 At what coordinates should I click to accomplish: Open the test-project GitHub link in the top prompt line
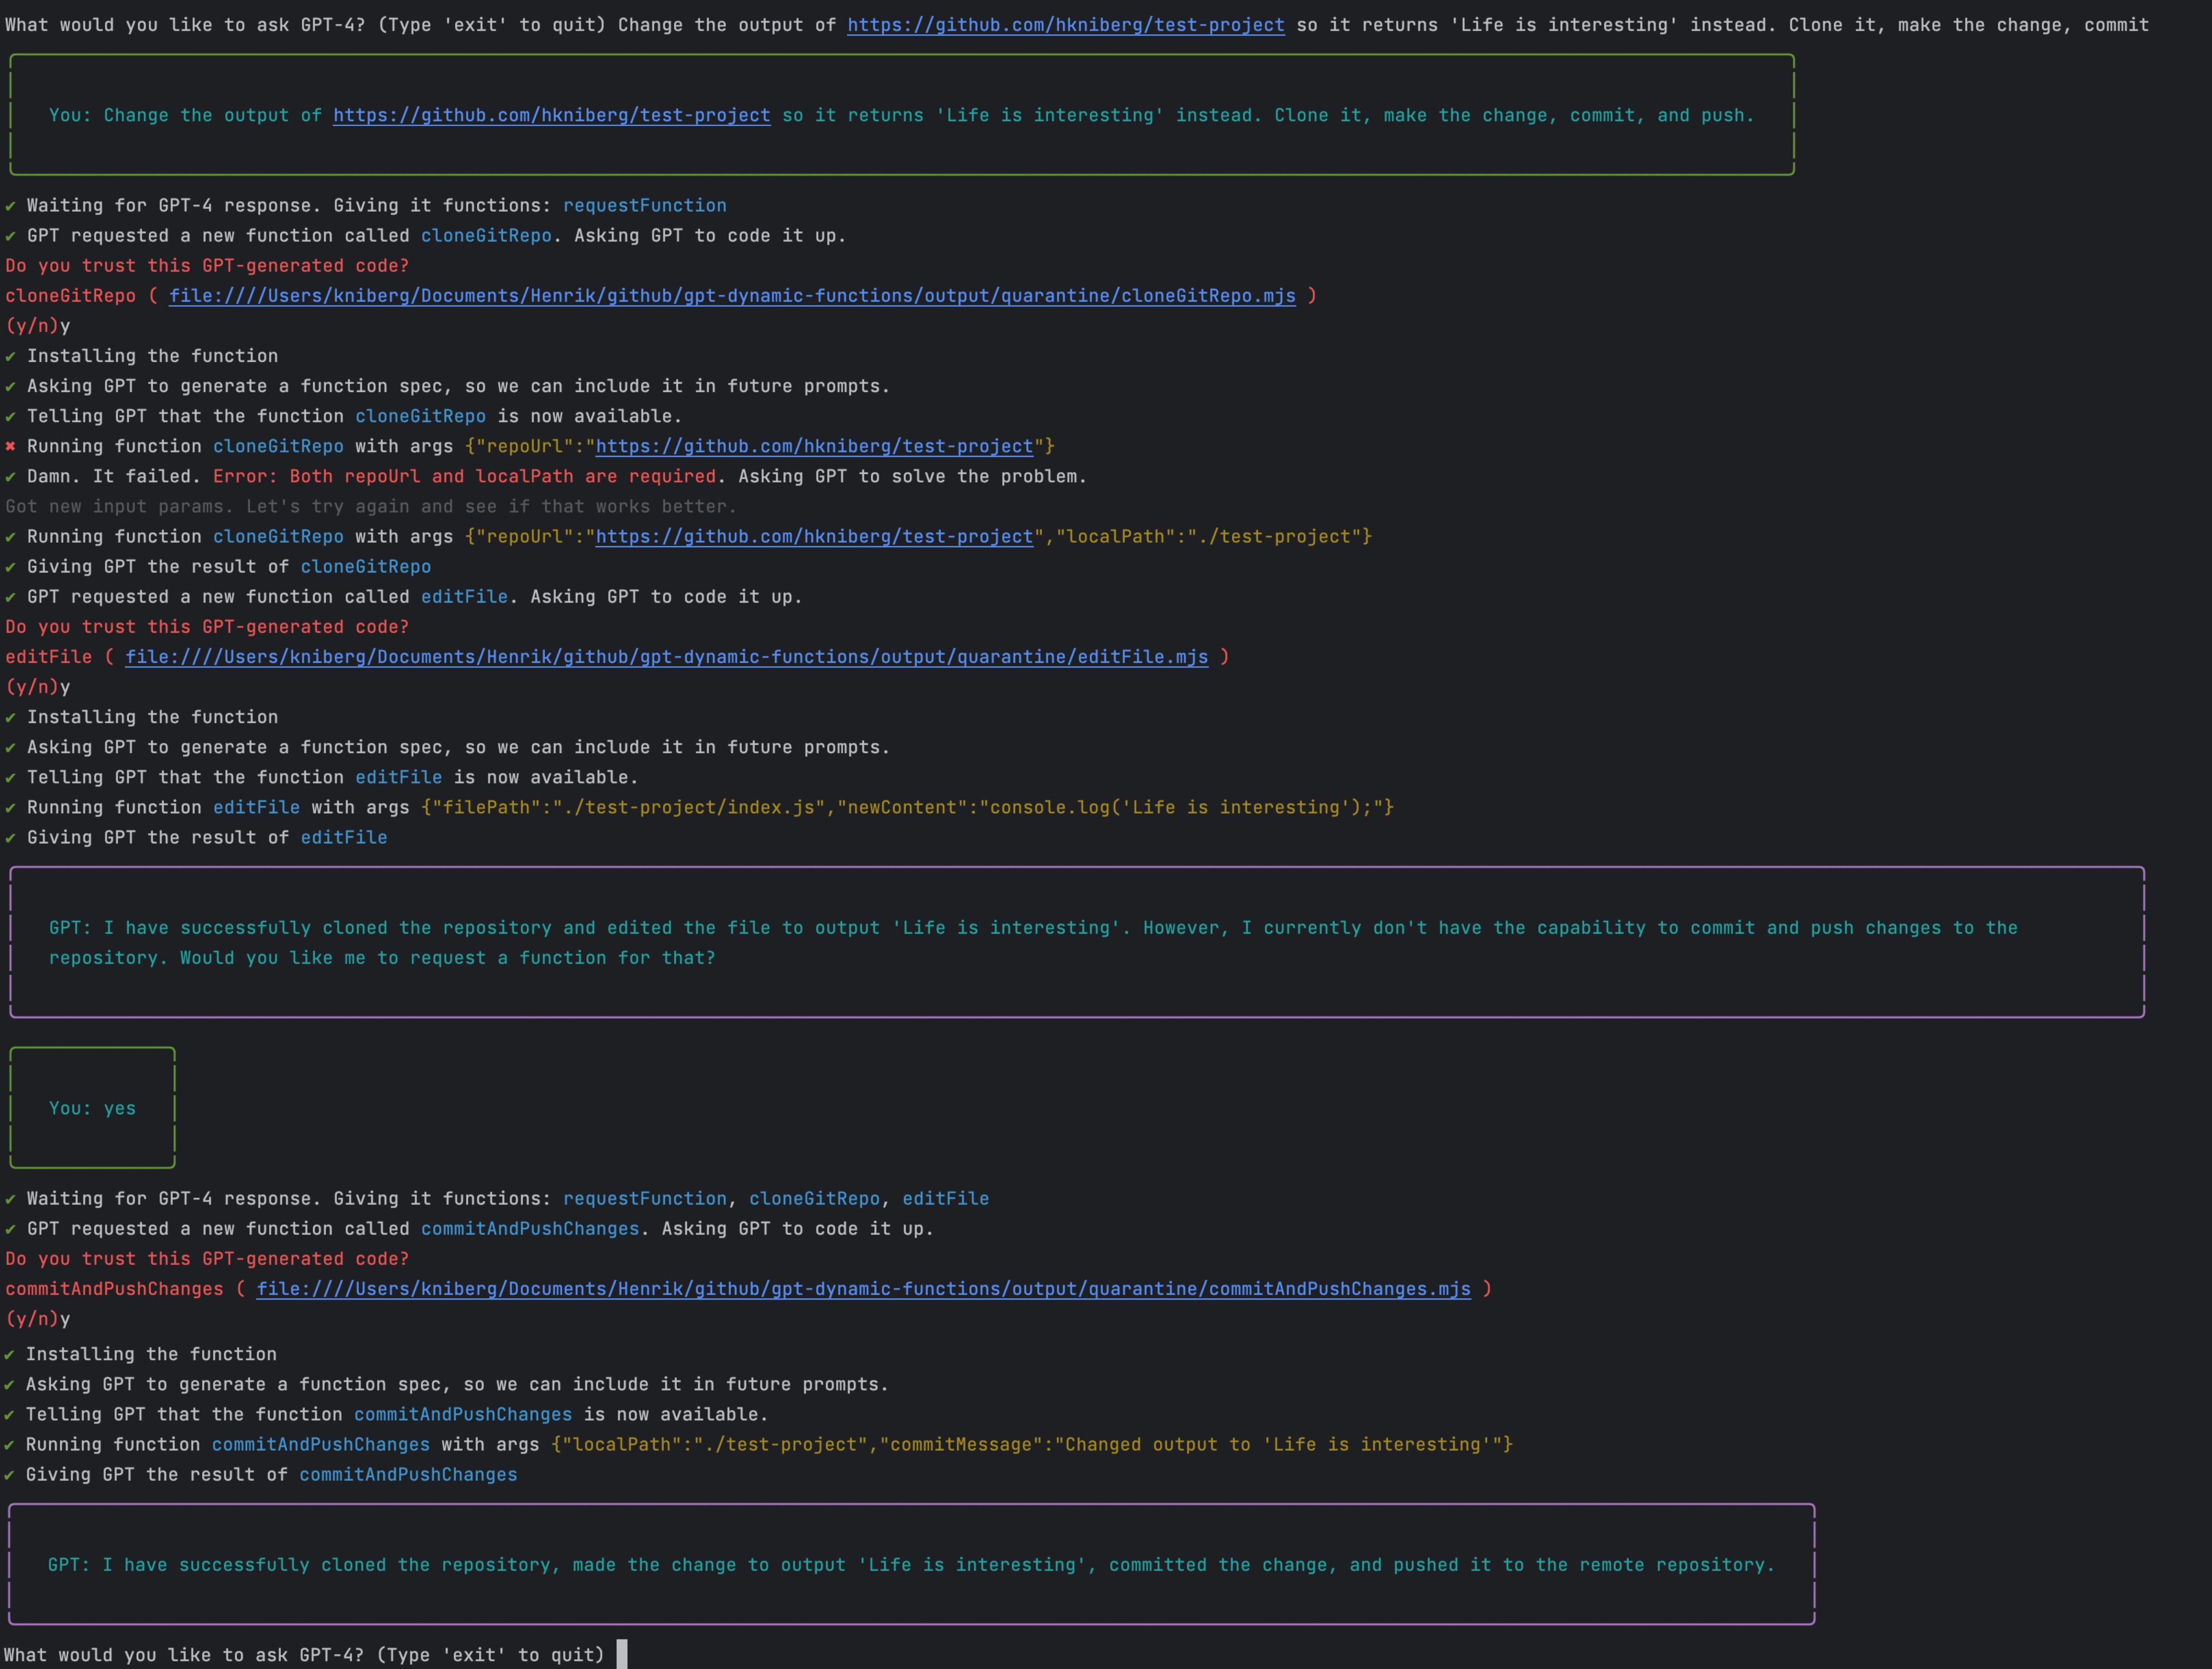point(1065,25)
